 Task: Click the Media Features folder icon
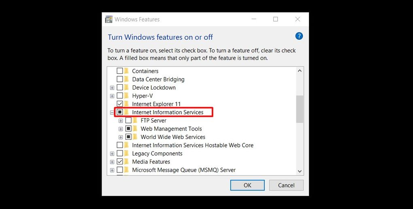[x=126, y=162]
